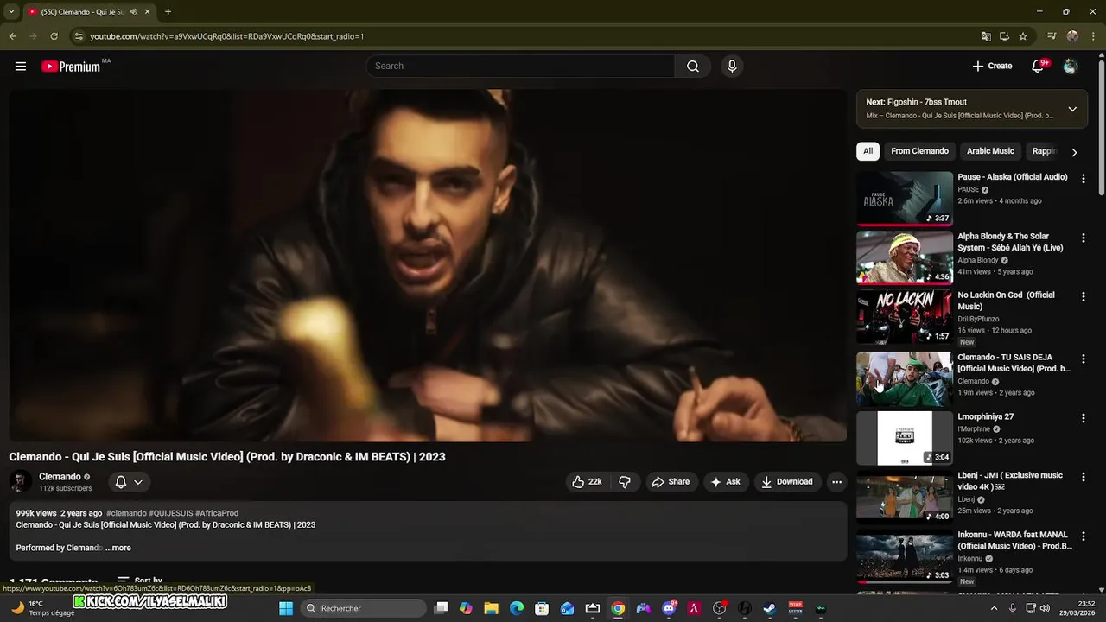This screenshot has width=1106, height=622.
Task: Show more filter chips with right arrow
Action: pos(1074,152)
